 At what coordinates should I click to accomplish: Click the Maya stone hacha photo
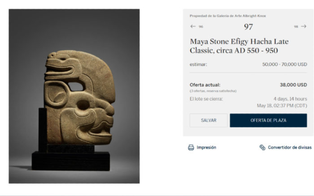(74, 96)
